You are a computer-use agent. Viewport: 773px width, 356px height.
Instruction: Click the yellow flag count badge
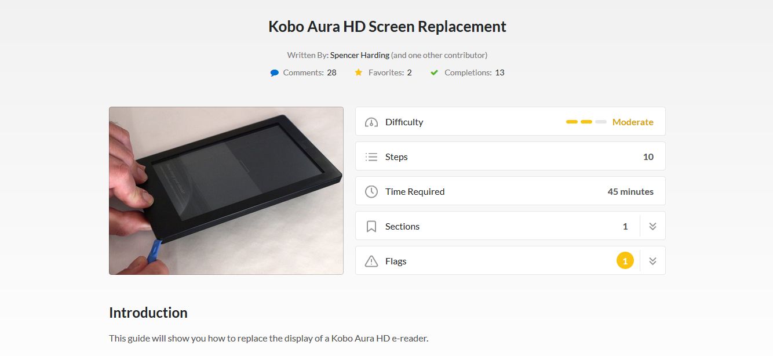coord(625,260)
